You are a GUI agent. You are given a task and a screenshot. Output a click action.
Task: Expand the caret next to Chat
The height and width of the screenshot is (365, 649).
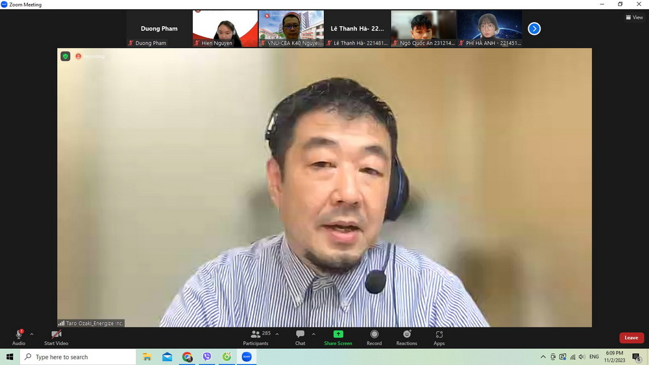[313, 335]
